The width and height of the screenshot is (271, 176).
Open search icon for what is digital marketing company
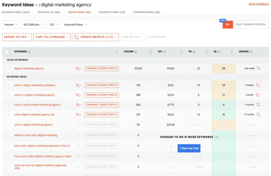pyautogui.click(x=79, y=85)
